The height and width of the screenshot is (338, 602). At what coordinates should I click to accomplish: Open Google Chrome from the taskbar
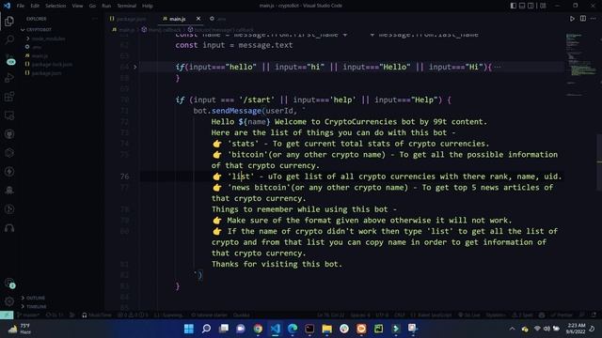point(258,329)
